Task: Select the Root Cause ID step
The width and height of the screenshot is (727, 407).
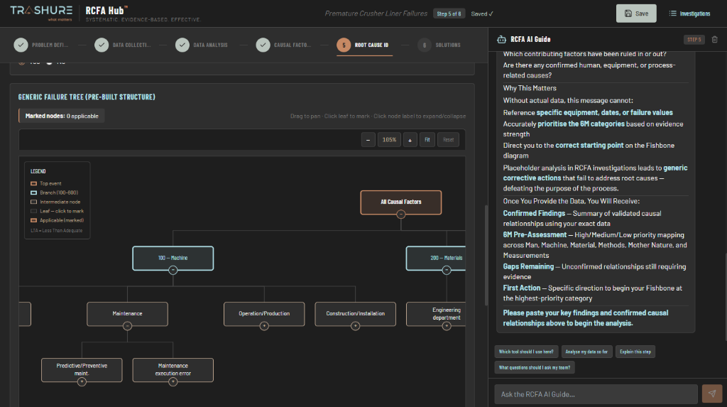Action: coord(363,45)
